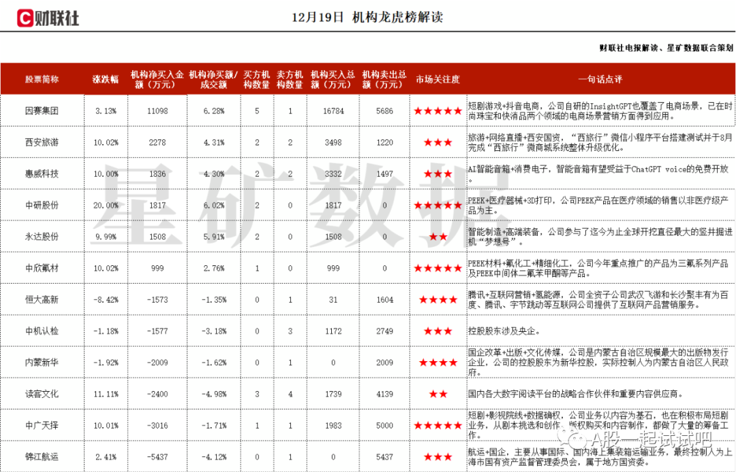Click institution buy total 16784
The height and width of the screenshot is (472, 736).
click(333, 111)
